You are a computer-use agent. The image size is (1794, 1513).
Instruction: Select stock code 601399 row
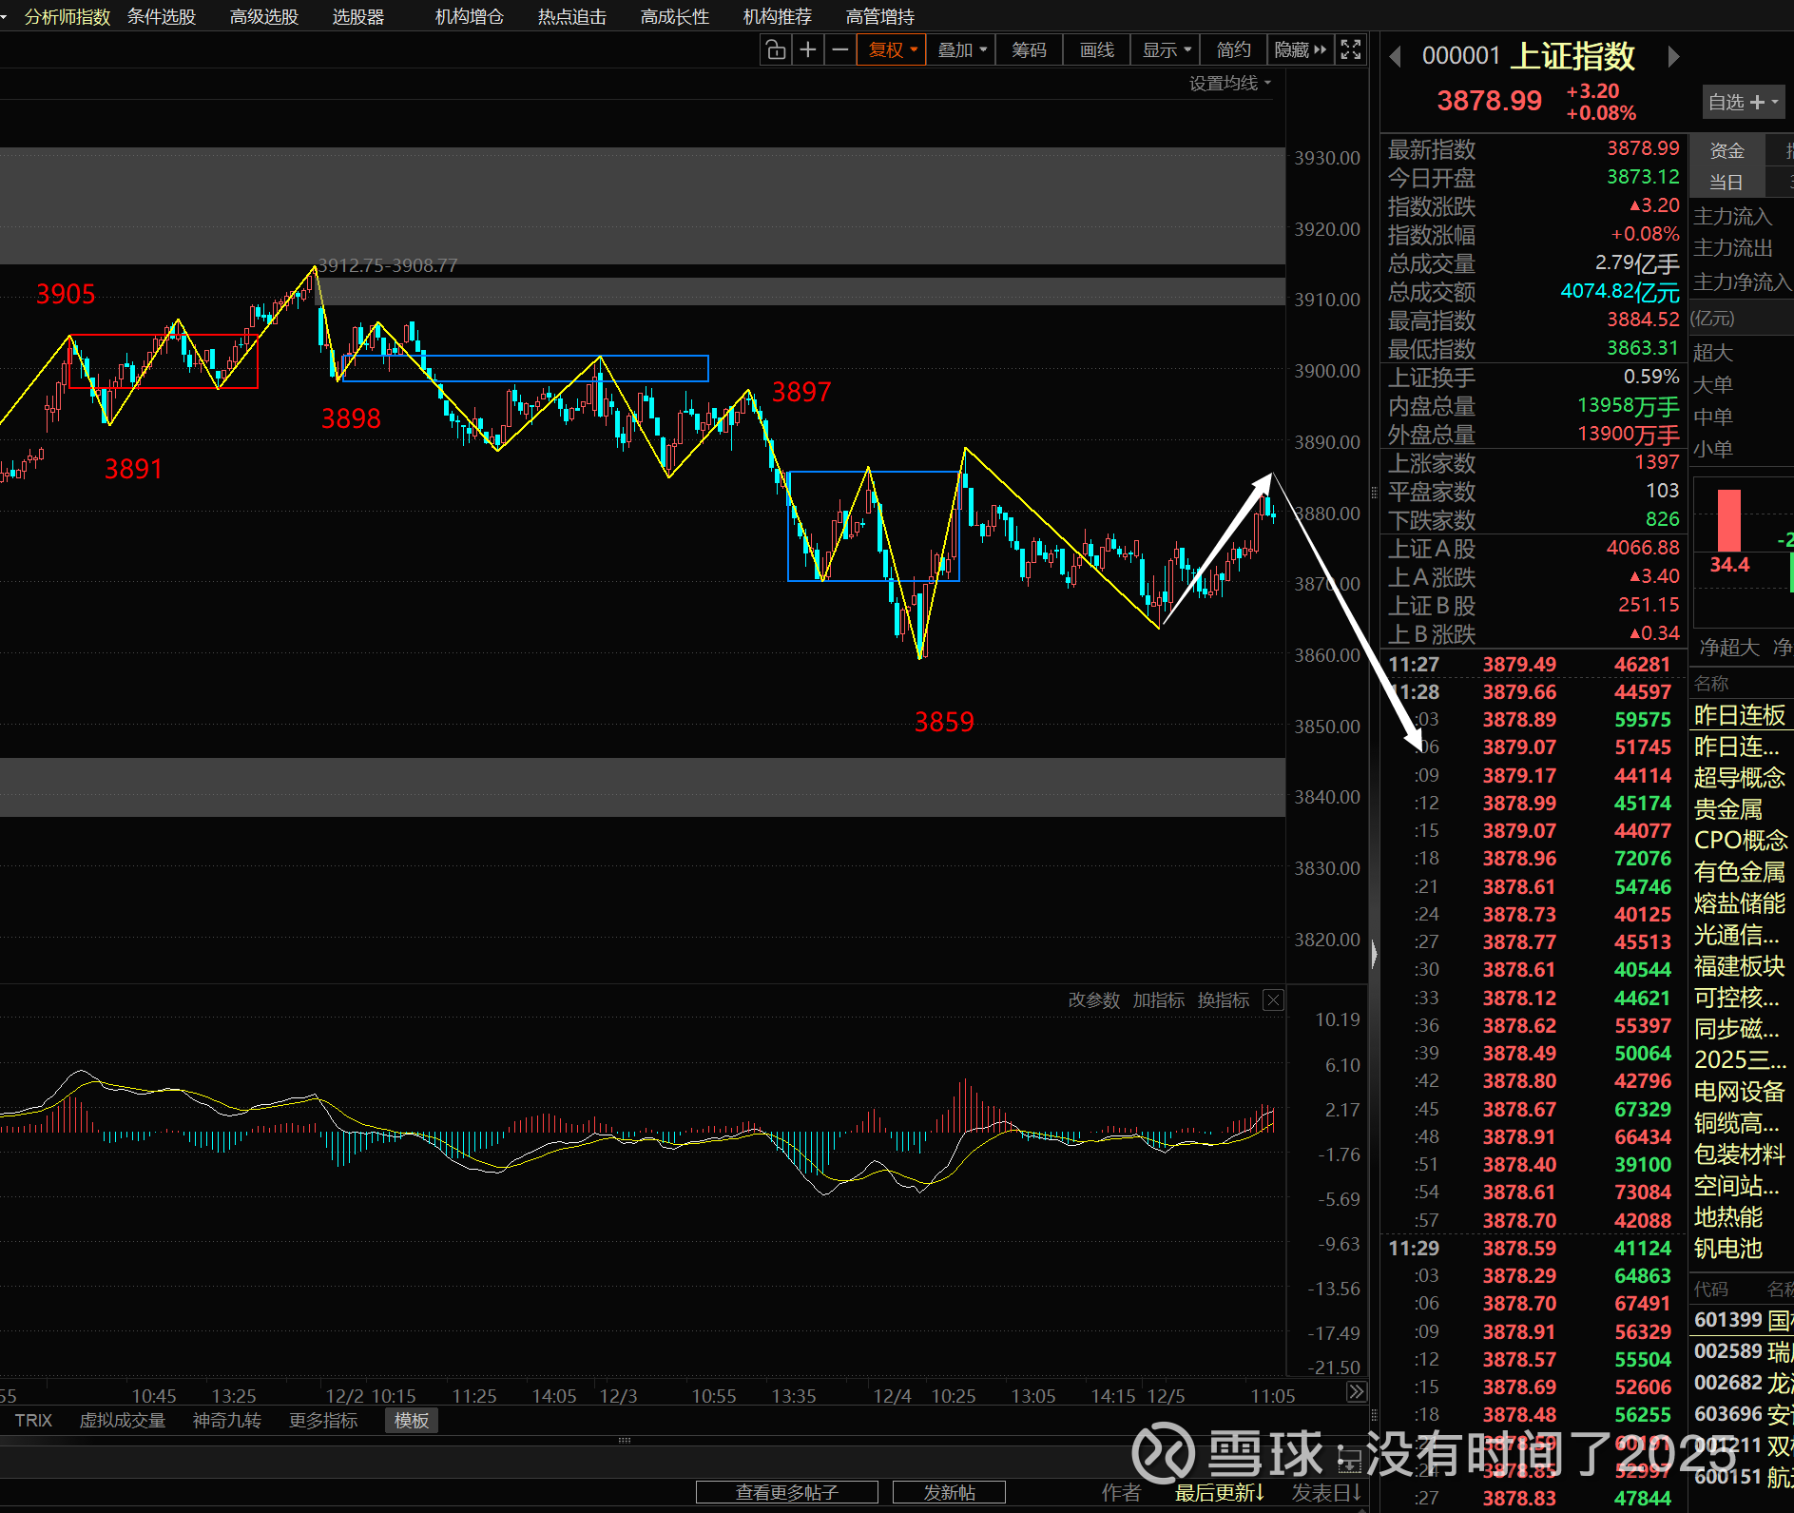pos(1742,1319)
